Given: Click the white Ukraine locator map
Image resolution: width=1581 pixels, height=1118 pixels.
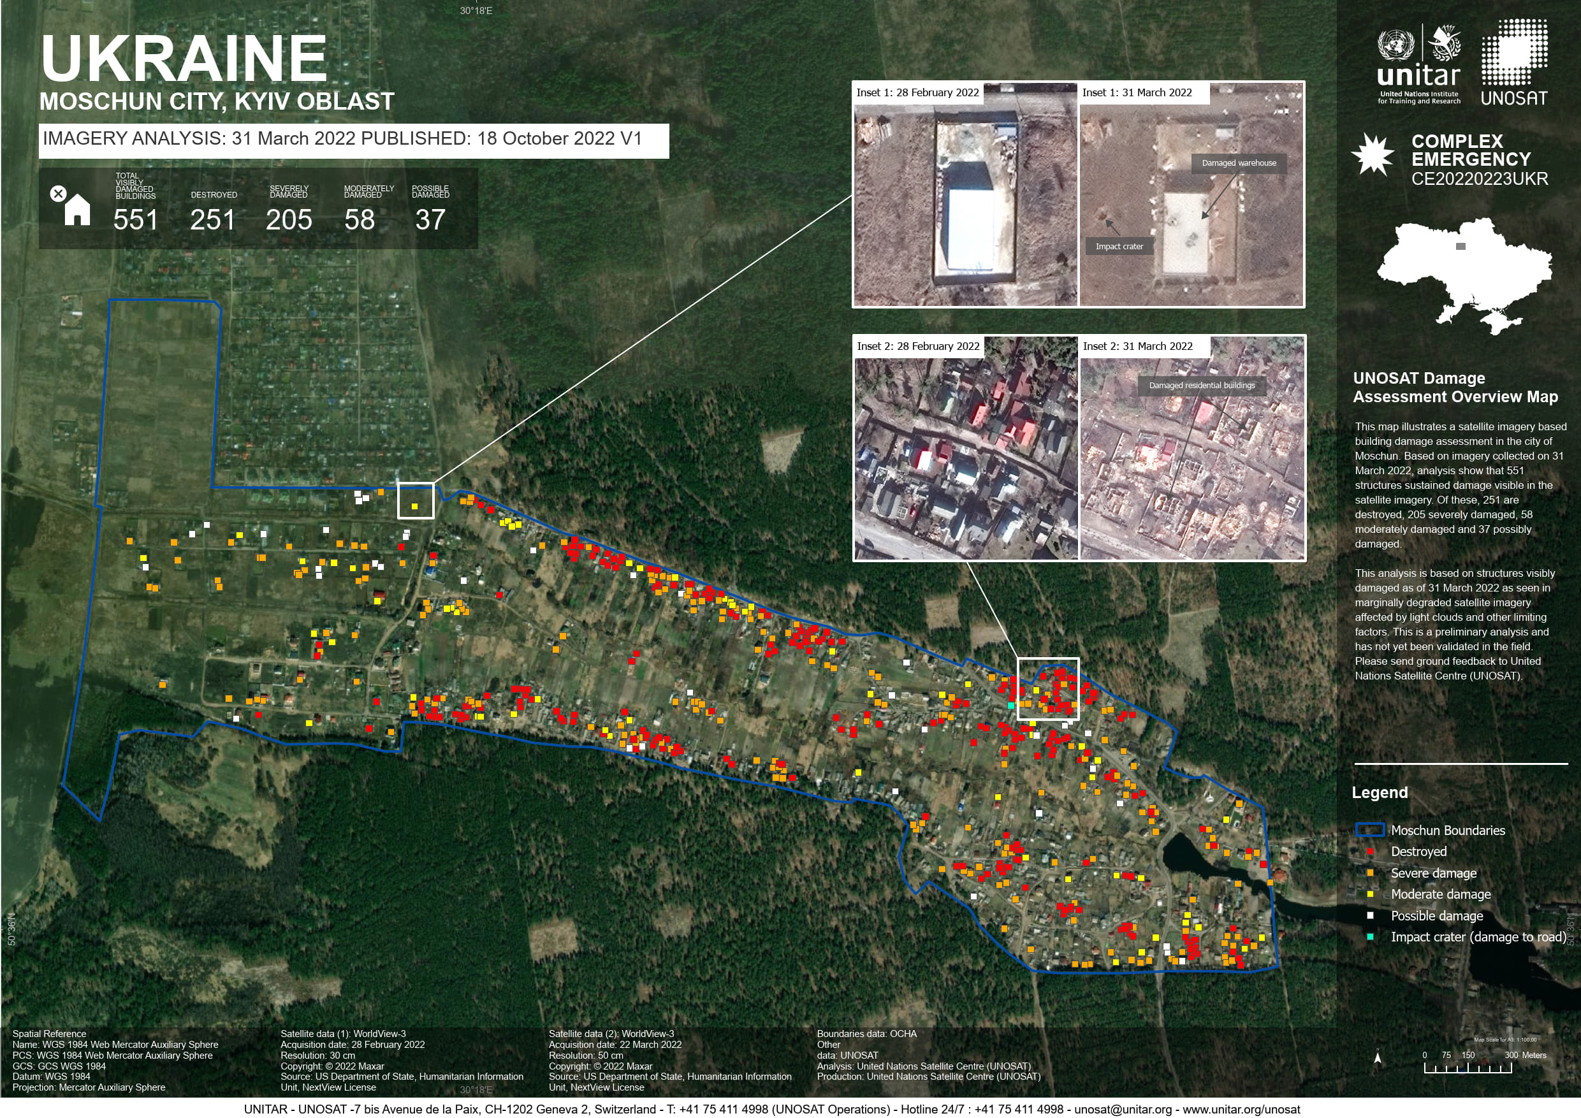Looking at the screenshot, I should (x=1464, y=275).
